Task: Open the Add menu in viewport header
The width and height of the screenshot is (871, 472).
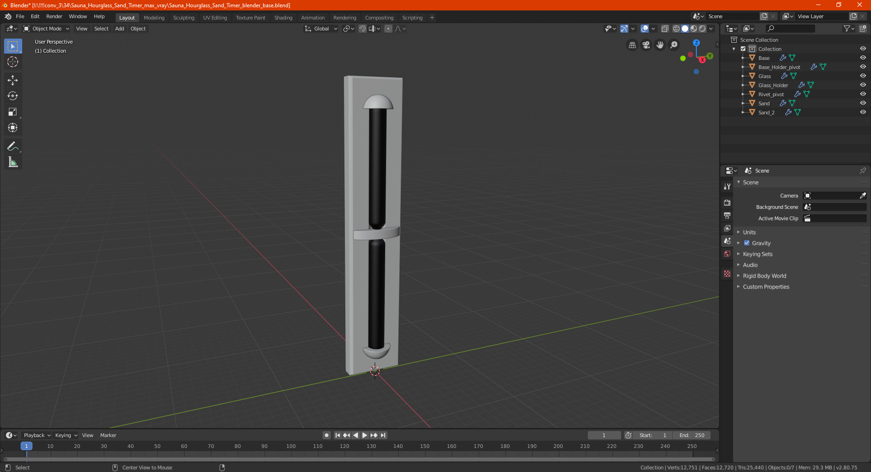Action: pos(119,29)
